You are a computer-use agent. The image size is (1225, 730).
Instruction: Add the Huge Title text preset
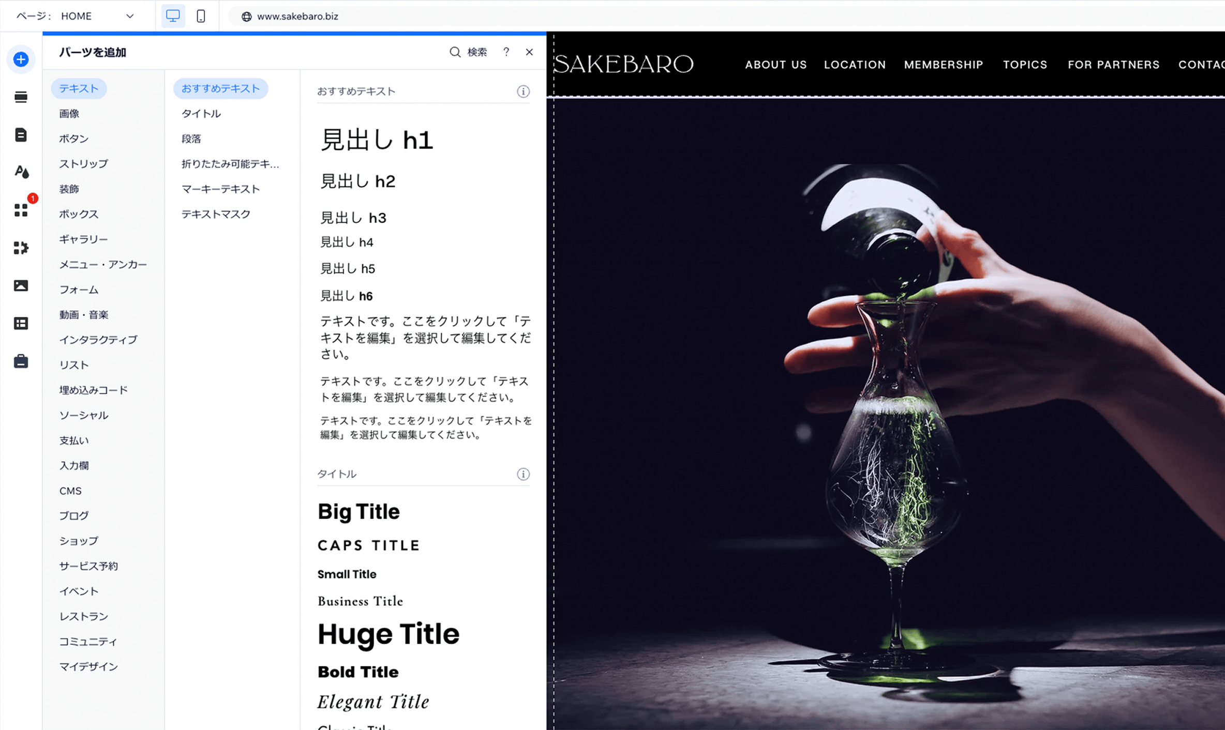tap(389, 634)
